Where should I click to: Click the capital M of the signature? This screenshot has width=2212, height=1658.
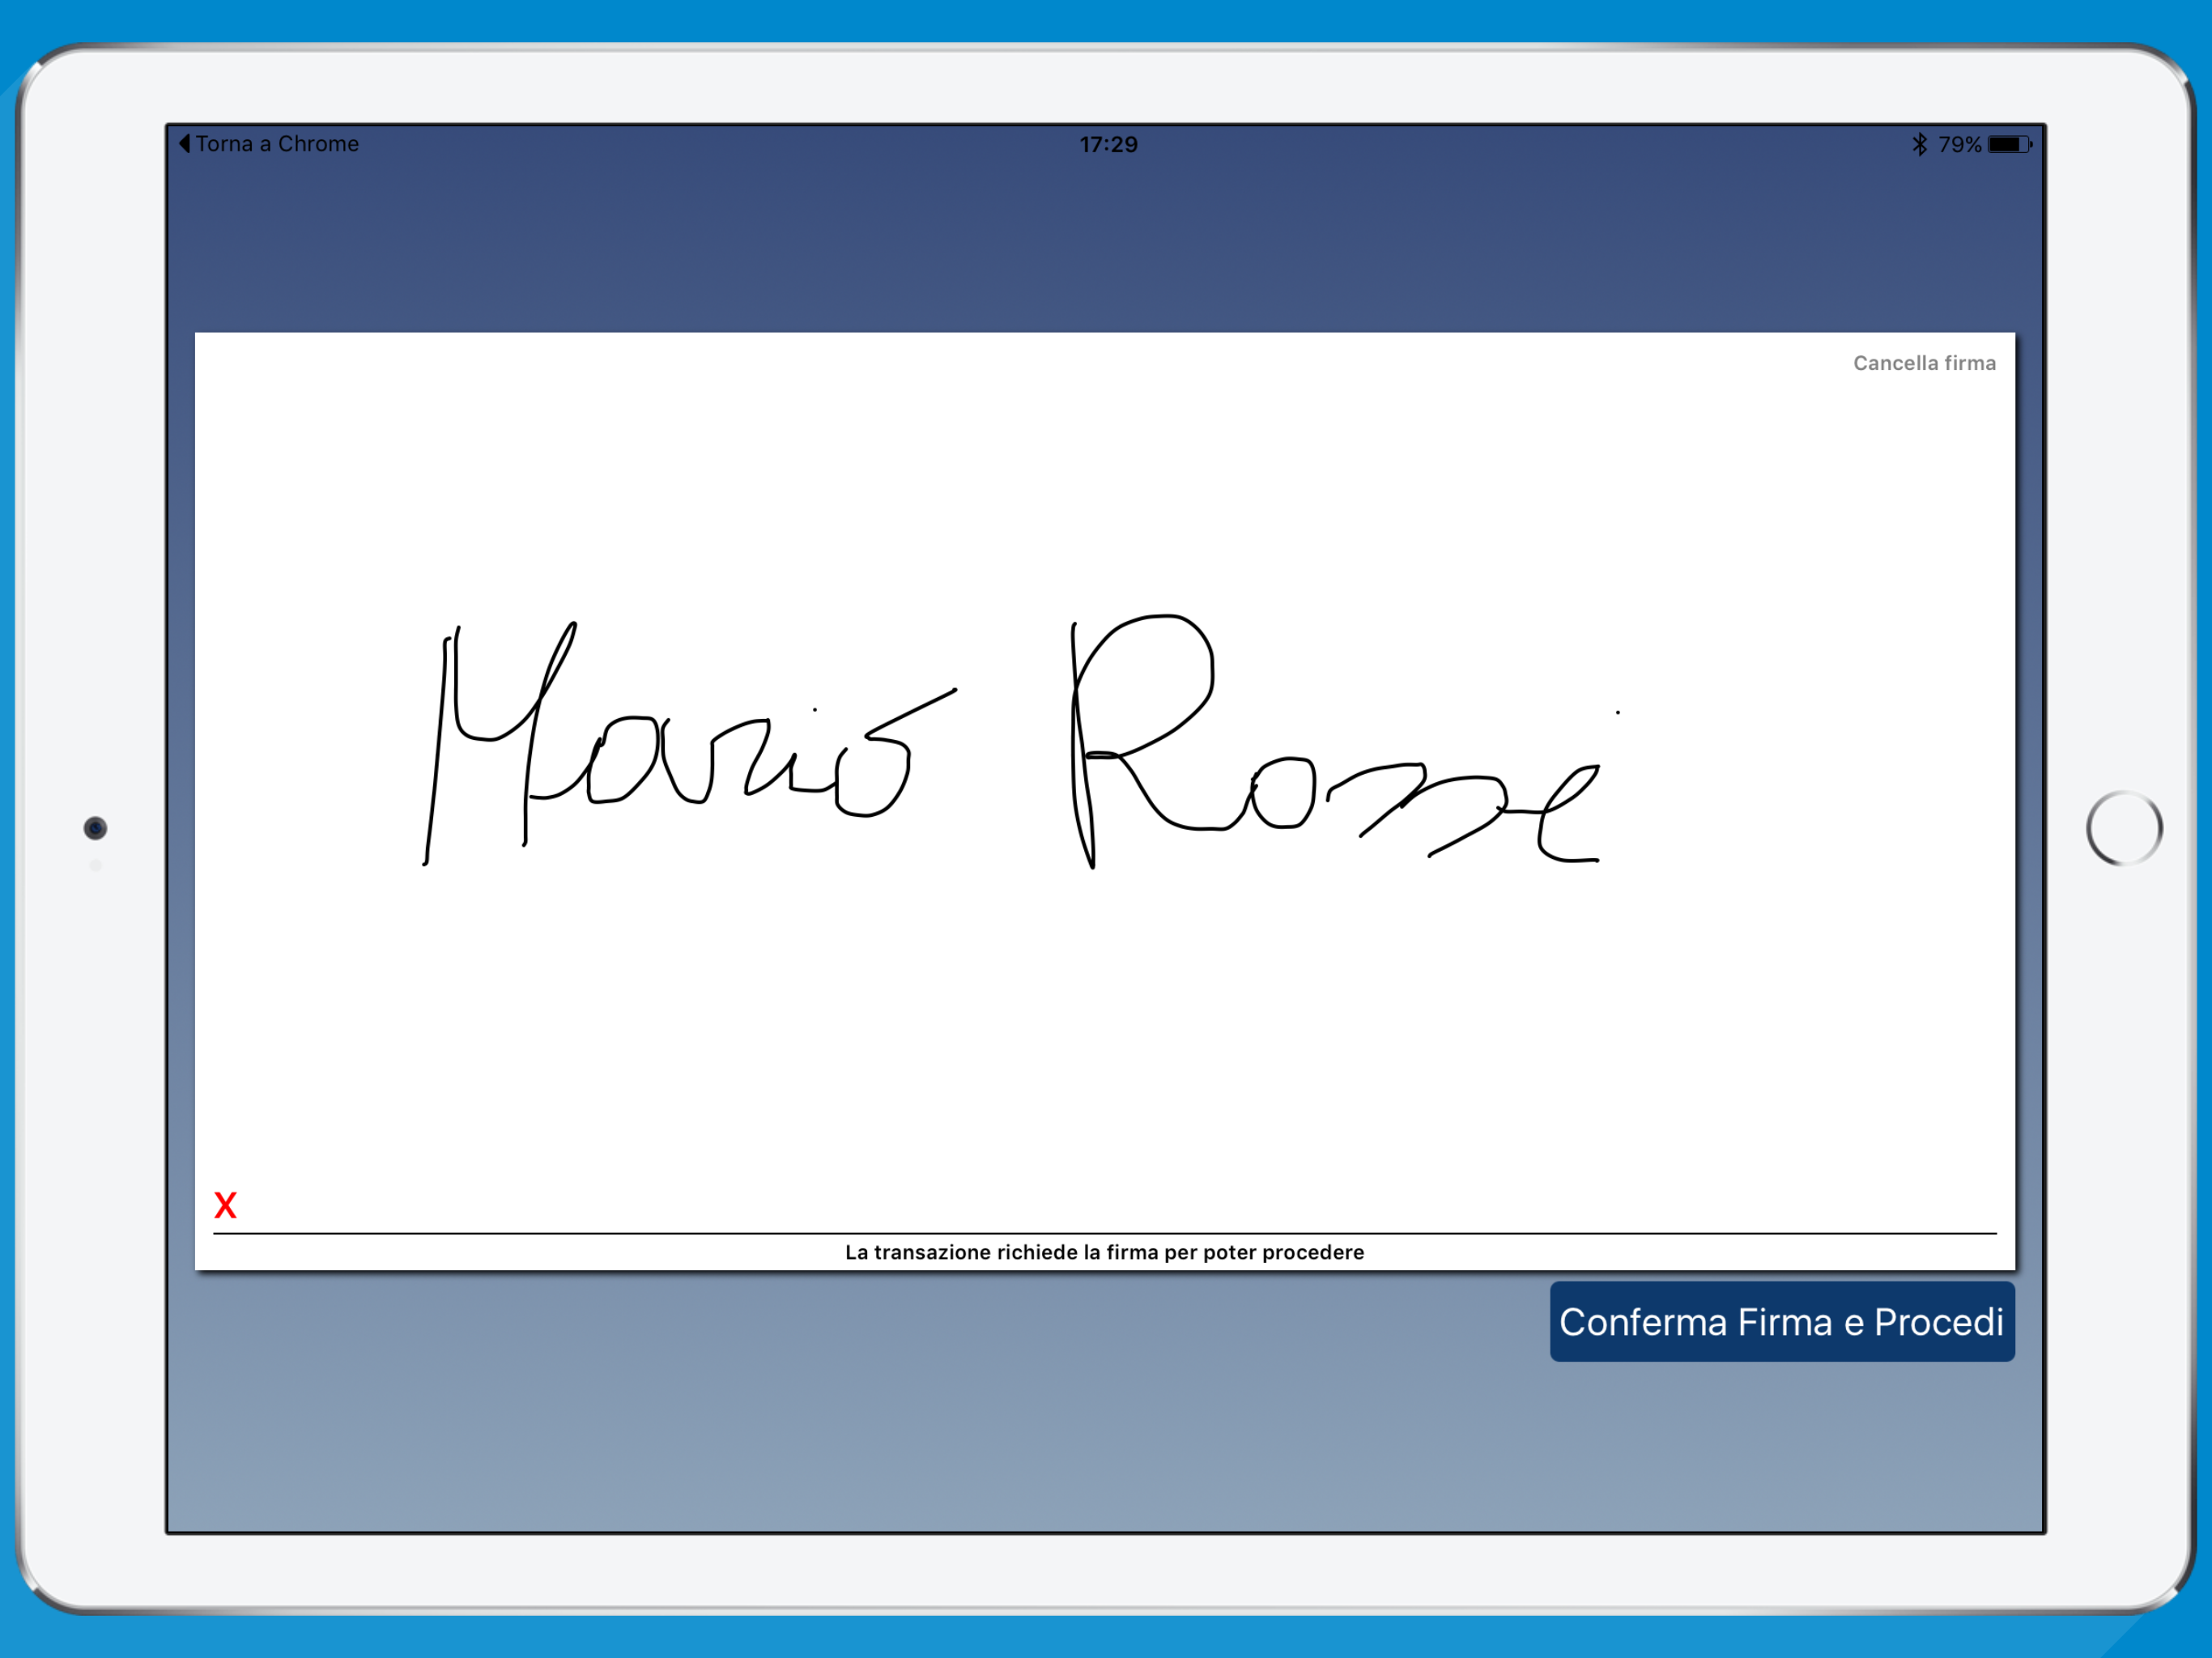pos(480,737)
